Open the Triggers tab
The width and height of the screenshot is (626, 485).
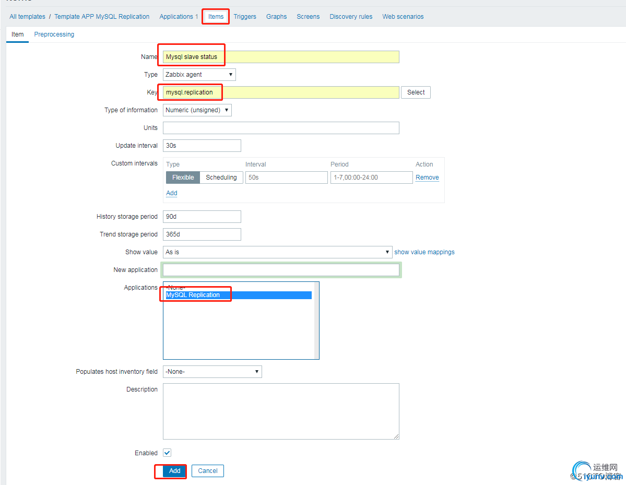[245, 16]
